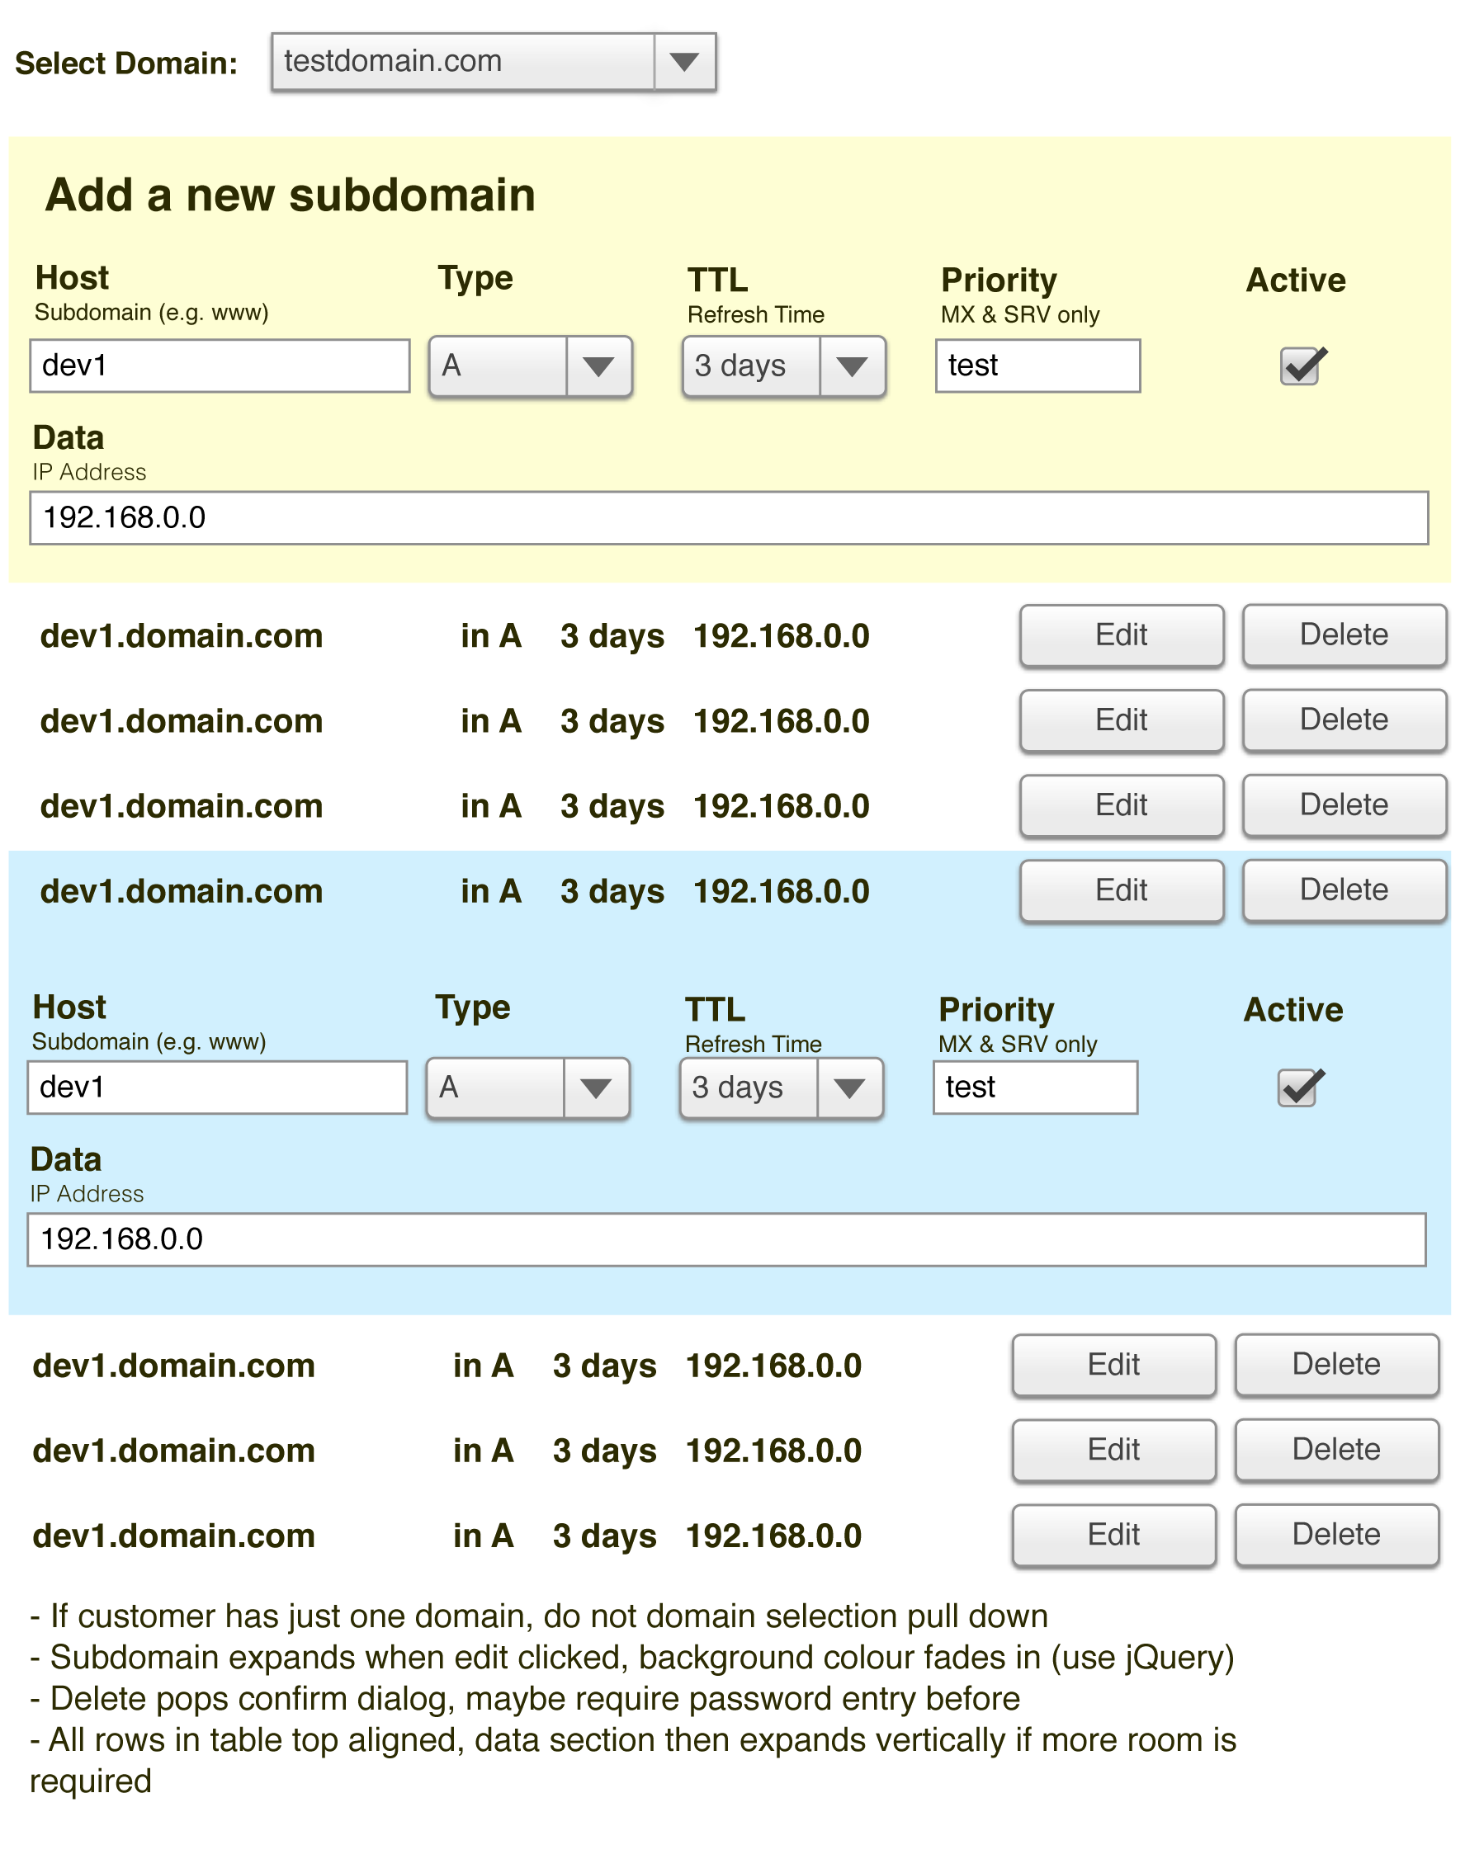Click the Data IP Address field in the blue panel
1465x1859 pixels.
[725, 1239]
